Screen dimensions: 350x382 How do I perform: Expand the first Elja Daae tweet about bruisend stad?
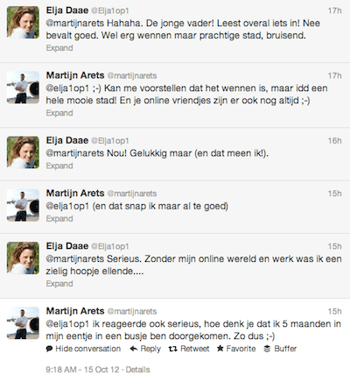click(x=59, y=48)
